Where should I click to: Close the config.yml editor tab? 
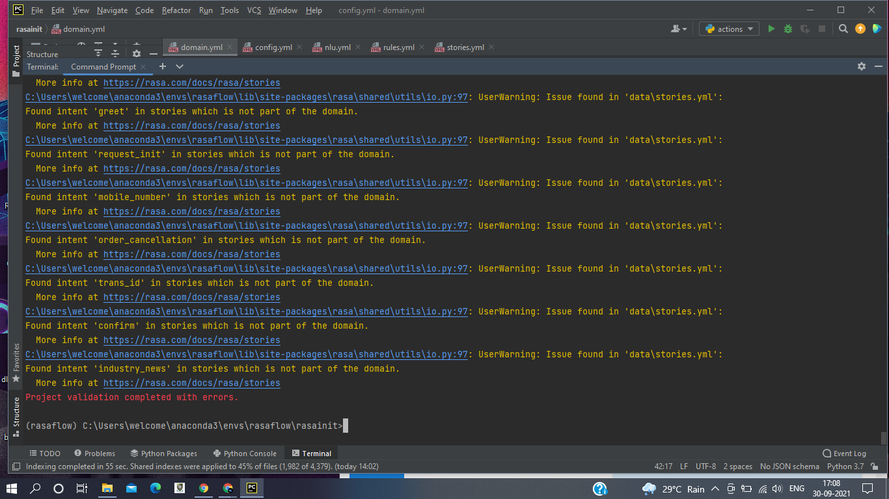tap(299, 47)
